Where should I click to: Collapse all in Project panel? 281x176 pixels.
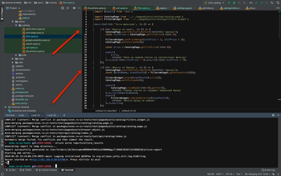[x=68, y=8]
